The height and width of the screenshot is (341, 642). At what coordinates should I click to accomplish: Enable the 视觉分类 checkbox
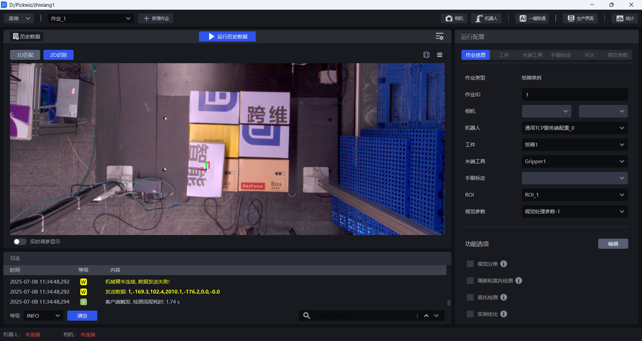(470, 264)
